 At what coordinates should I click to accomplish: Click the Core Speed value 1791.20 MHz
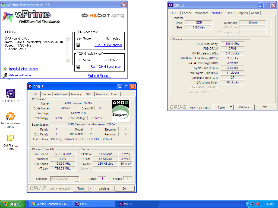[63, 154]
